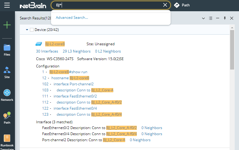This screenshot has width=239, height=150.
Task: Click Site: Unassigned text
Action: pyautogui.click(x=100, y=44)
